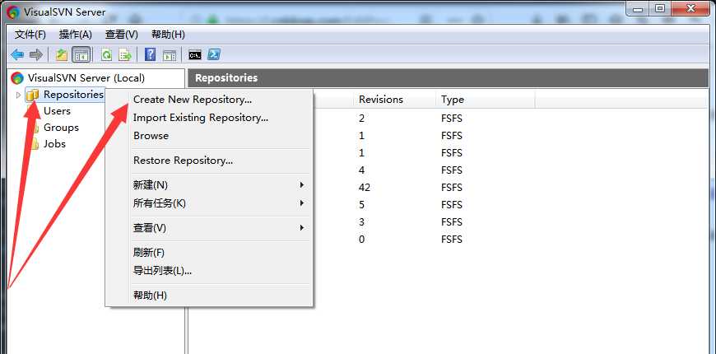
Task: Click the export list toolbar icon
Action: [125, 55]
